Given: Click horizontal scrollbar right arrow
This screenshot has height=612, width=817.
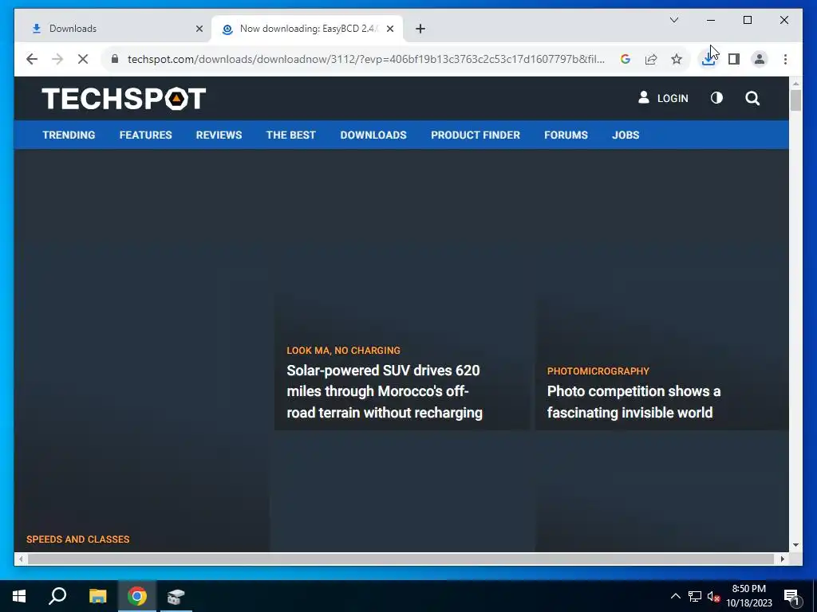Looking at the screenshot, I should (782, 559).
